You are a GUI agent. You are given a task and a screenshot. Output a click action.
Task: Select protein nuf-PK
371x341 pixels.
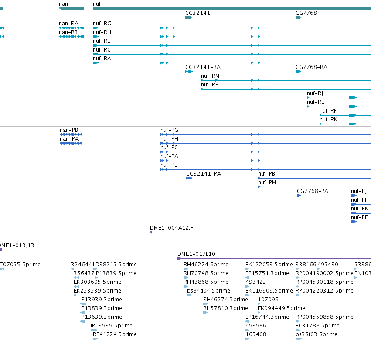[x=360, y=209]
